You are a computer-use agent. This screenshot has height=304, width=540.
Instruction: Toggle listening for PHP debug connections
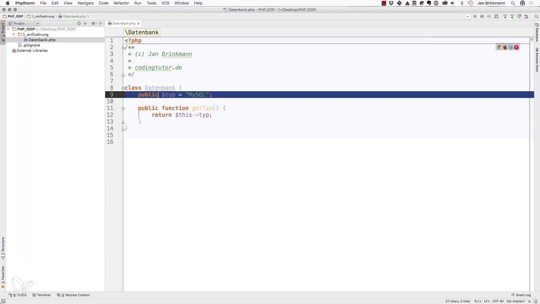coord(496,16)
